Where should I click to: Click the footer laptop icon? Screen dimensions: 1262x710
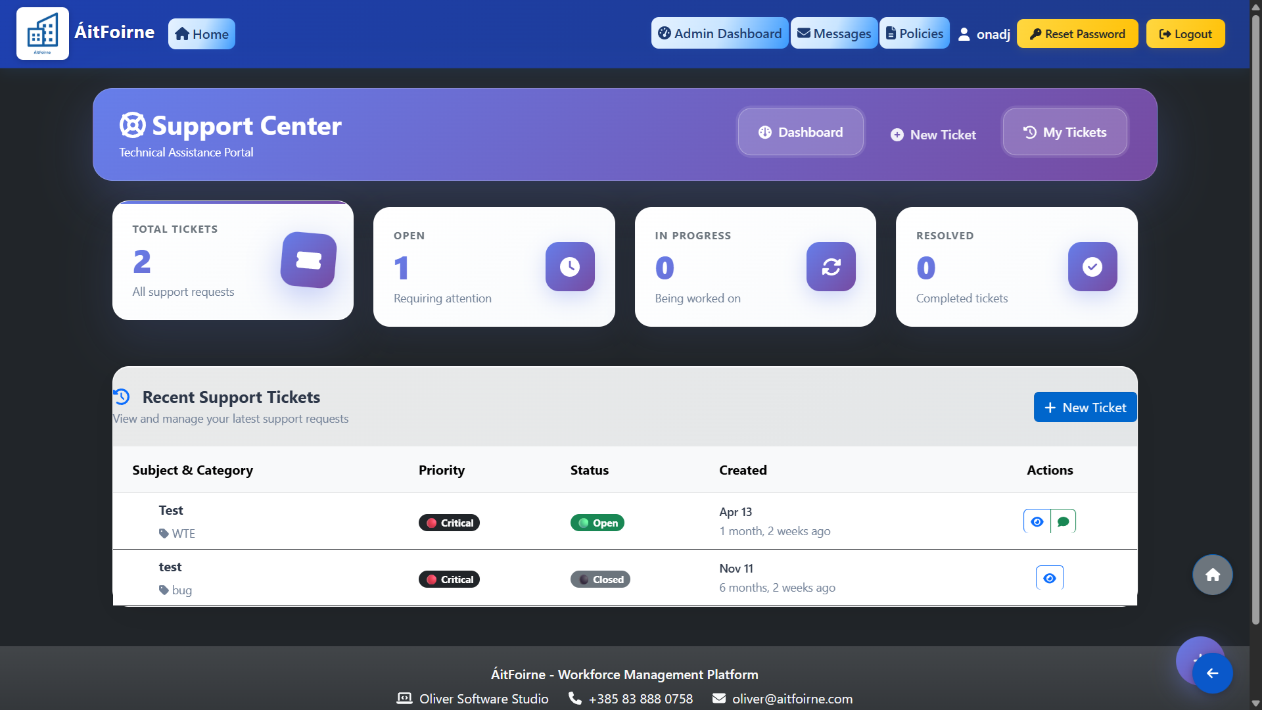[x=405, y=698]
